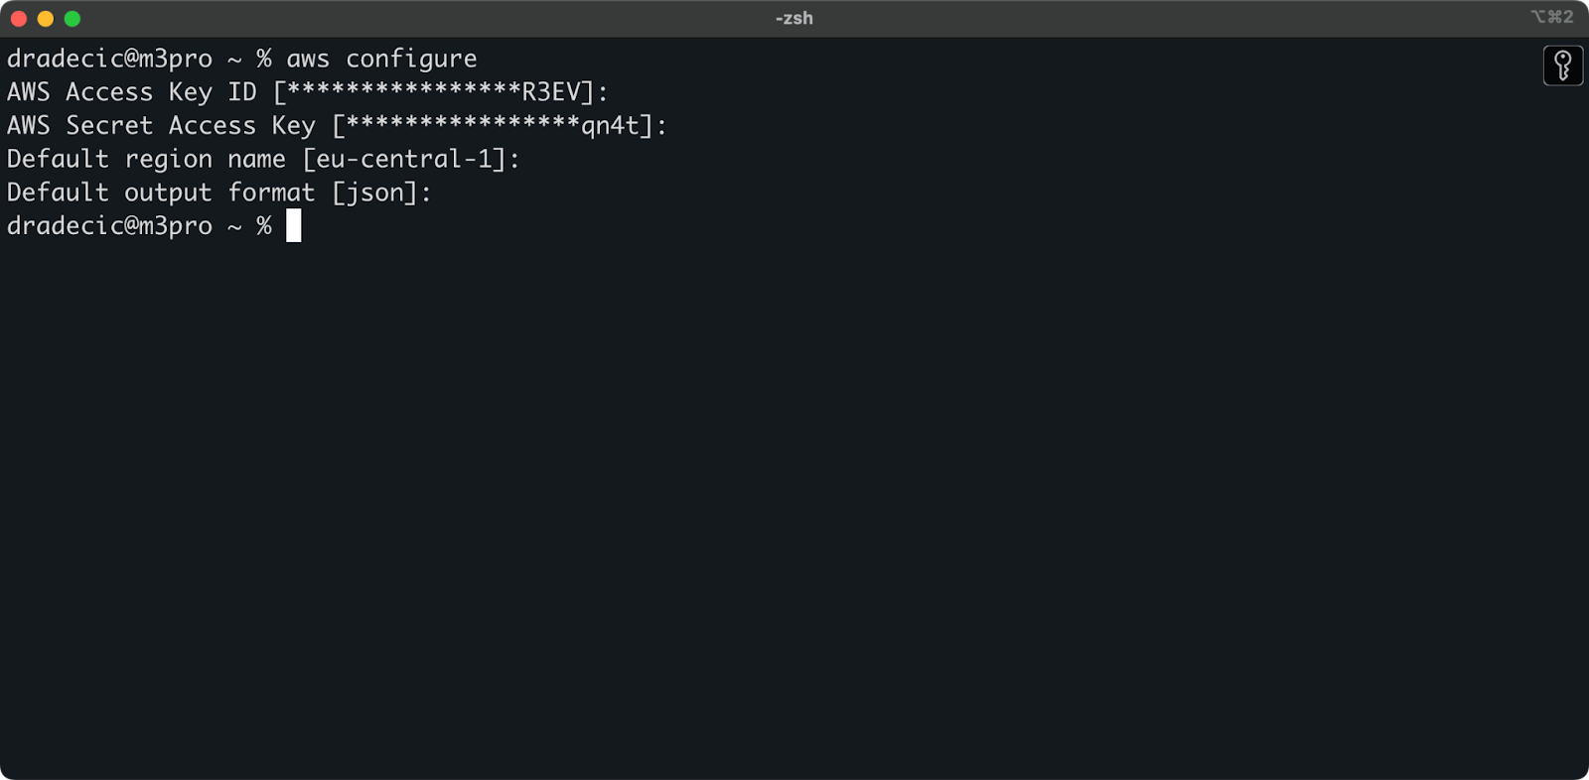Screen dimensions: 1589x780
Task: Click the password manager key icon
Action: 1562,65
